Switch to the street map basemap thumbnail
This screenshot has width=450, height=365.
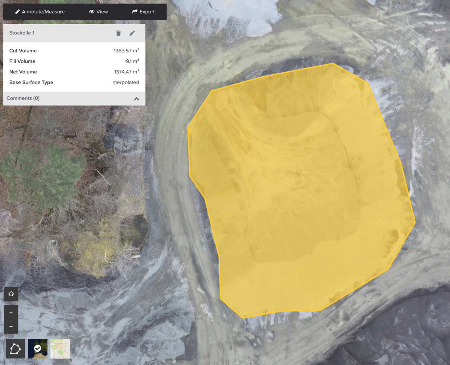60,349
